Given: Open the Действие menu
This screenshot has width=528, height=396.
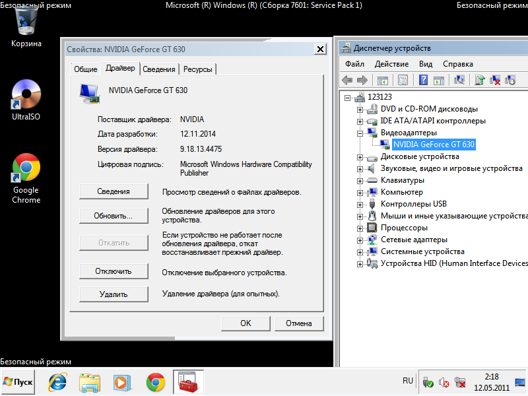Looking at the screenshot, I should [391, 64].
